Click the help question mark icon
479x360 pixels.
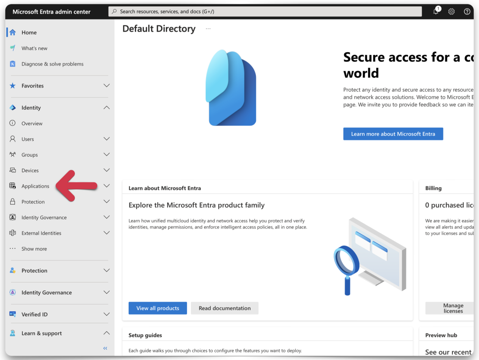[x=467, y=11]
